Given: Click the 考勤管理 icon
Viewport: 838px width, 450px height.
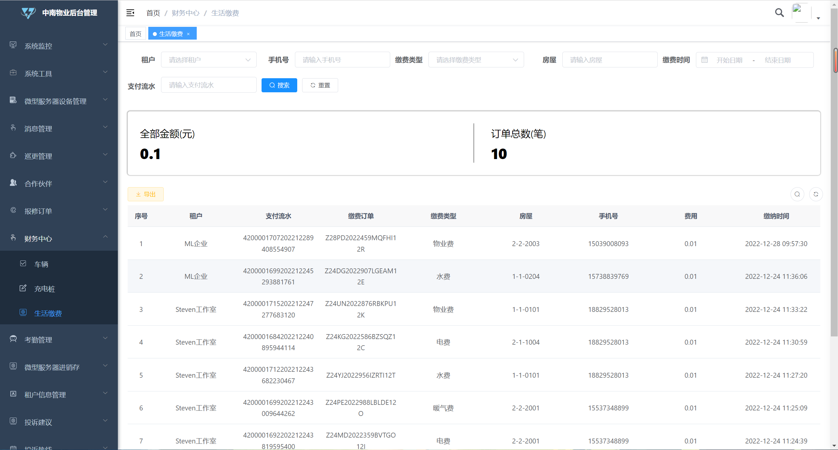Looking at the screenshot, I should pyautogui.click(x=13, y=338).
